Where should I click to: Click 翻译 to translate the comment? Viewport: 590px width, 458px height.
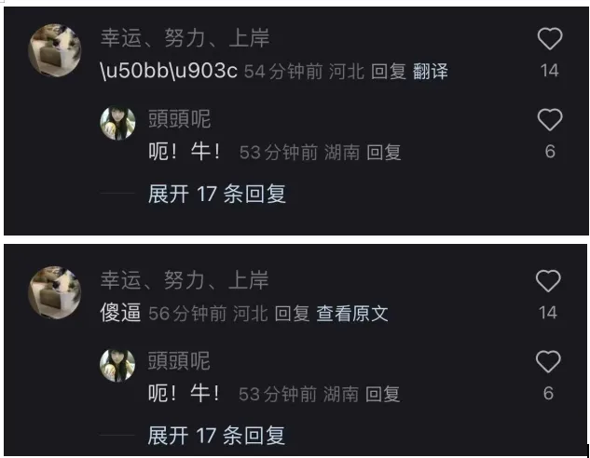(x=431, y=72)
